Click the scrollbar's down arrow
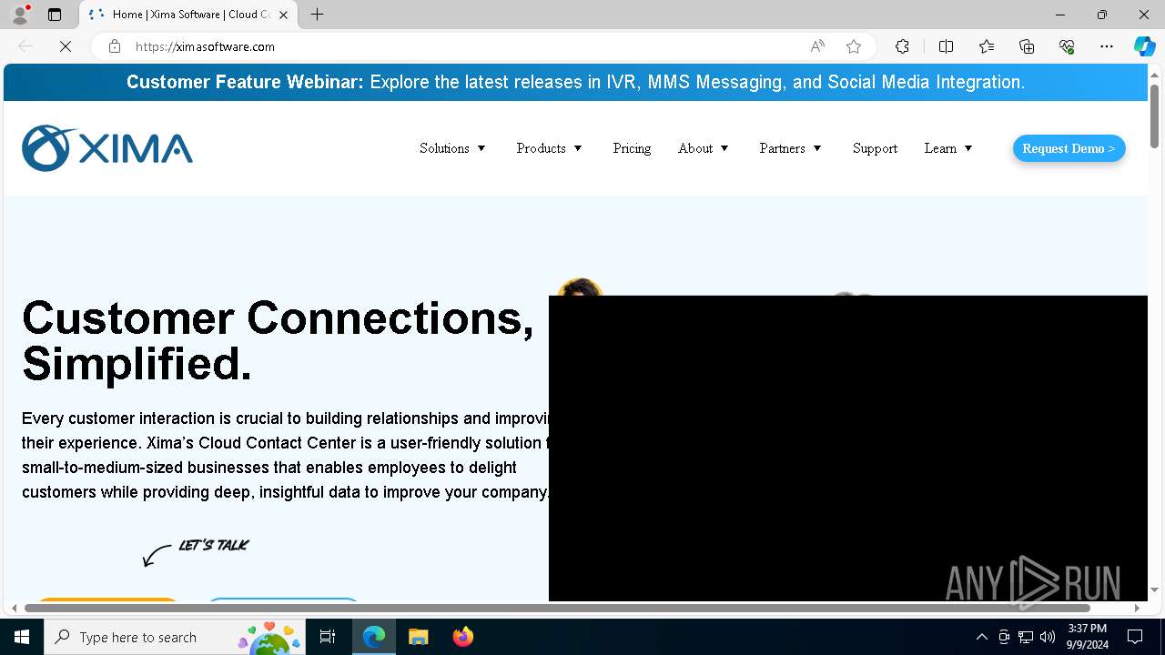 (1154, 589)
